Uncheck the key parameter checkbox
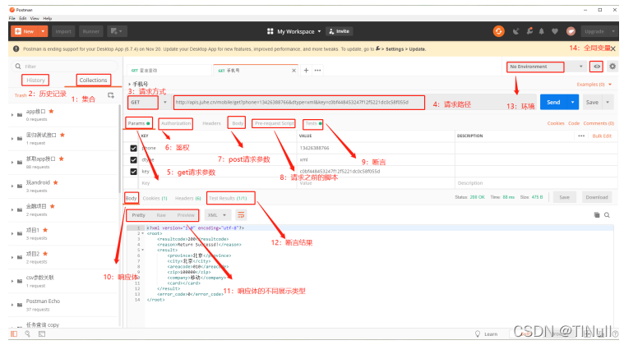624x345 pixels. (x=134, y=172)
